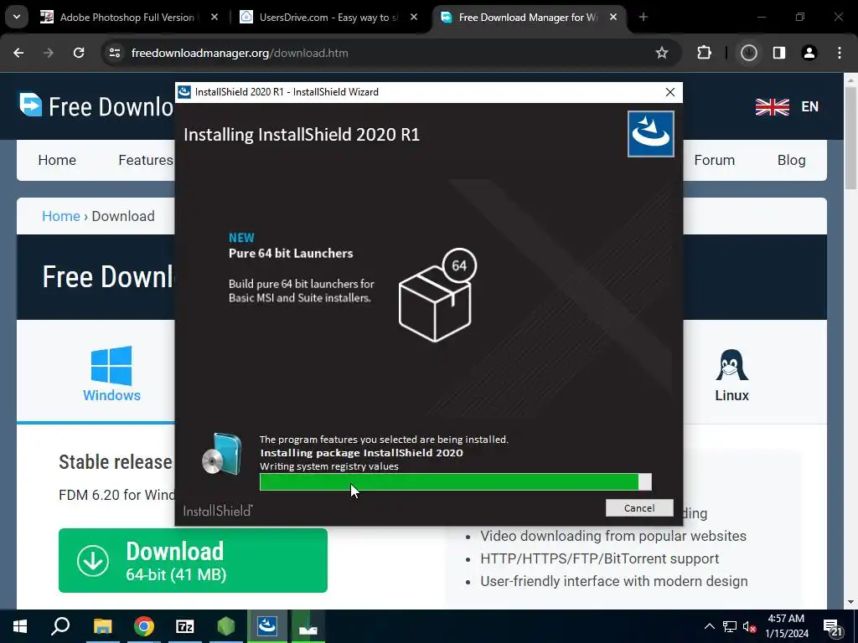The height and width of the screenshot is (643, 858).
Task: Open the green download installer taskbar icon
Action: pos(308,626)
